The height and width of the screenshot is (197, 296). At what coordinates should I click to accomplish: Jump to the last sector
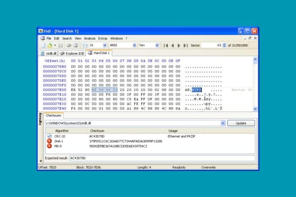[x=186, y=45]
